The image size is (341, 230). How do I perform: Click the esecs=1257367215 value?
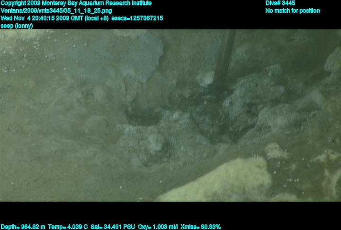point(137,18)
